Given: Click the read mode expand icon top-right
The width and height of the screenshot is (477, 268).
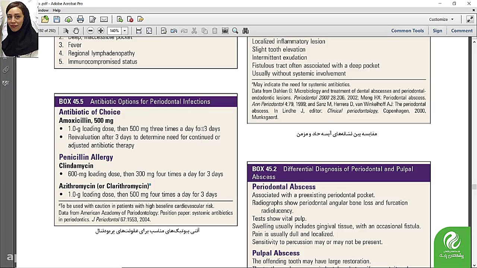Looking at the screenshot, I should pos(470,19).
